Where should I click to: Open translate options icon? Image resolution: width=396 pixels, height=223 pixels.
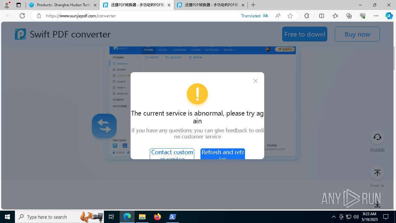point(265,16)
